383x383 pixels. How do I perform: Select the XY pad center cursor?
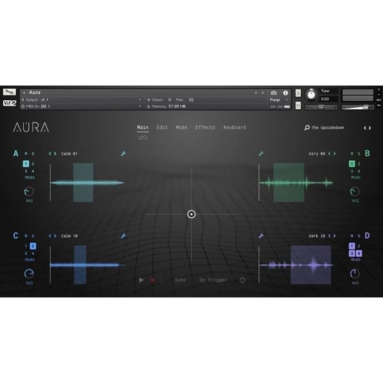point(191,214)
